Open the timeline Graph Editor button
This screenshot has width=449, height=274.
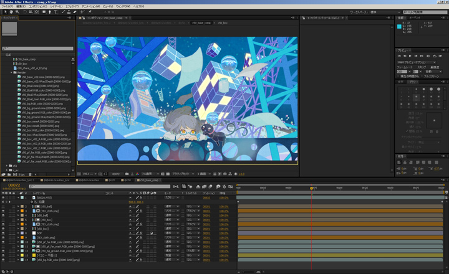click(x=230, y=186)
